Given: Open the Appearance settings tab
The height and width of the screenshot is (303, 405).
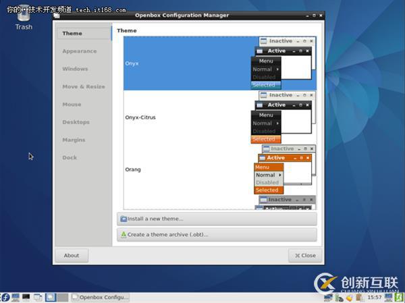Looking at the screenshot, I should (80, 51).
